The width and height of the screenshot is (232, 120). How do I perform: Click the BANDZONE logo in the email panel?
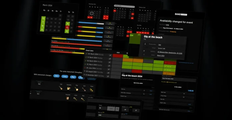click(181, 14)
